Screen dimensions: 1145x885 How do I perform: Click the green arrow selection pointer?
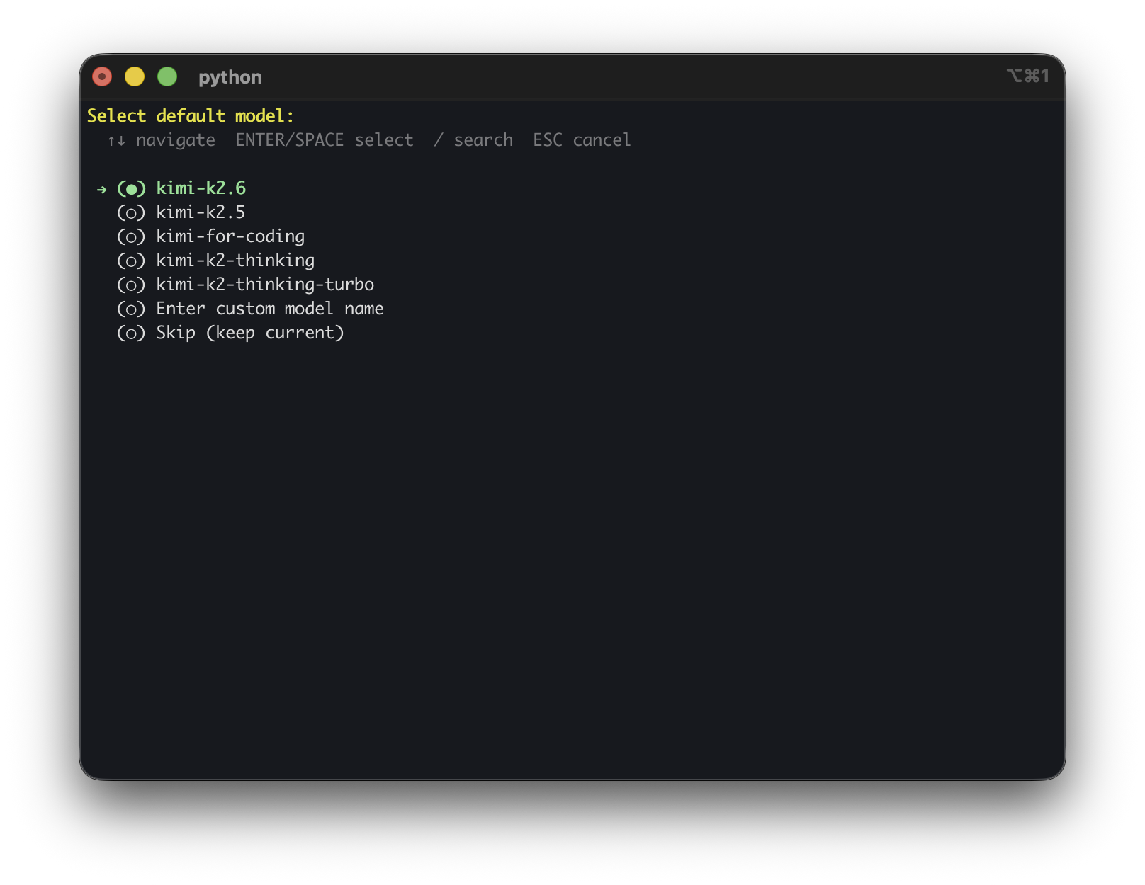pyautogui.click(x=102, y=189)
